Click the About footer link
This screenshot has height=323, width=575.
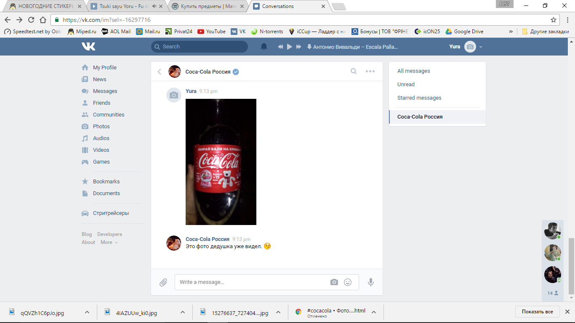(88, 242)
